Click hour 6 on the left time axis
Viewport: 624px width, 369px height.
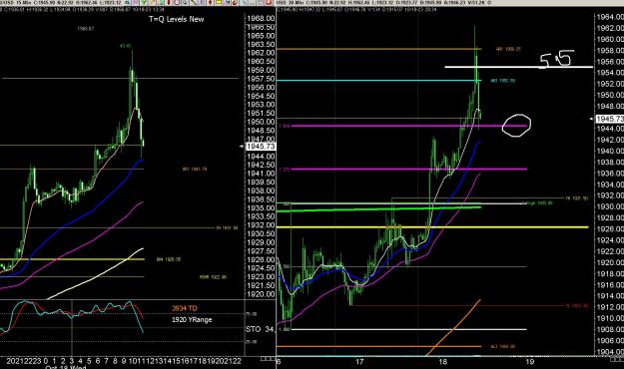point(98,361)
